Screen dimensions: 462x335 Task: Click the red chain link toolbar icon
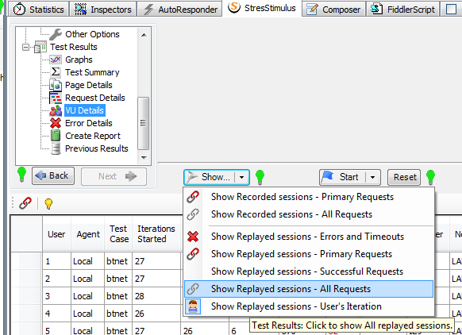(25, 203)
